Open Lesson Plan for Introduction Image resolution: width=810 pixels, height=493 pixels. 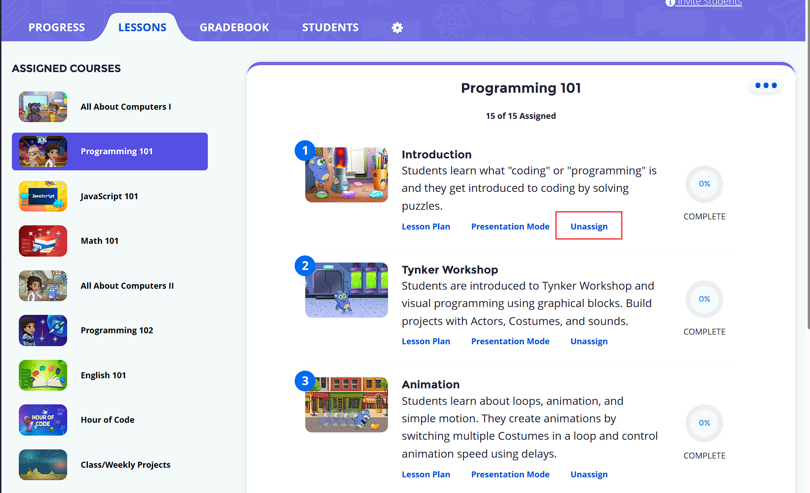(x=426, y=226)
